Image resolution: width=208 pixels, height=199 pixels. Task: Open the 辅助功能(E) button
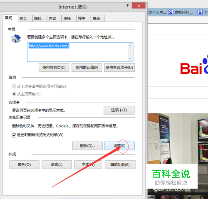click(x=120, y=165)
